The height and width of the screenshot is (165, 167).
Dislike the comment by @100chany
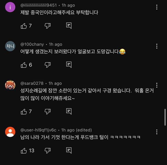(47, 65)
